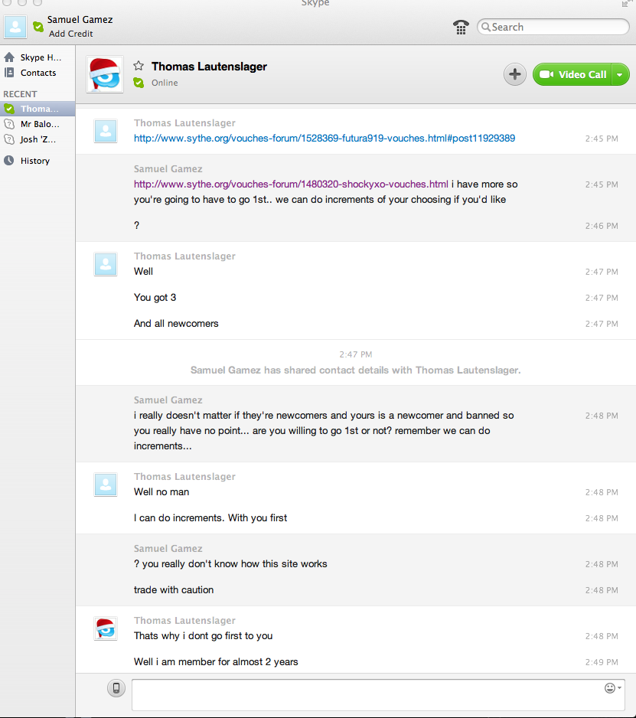
Task: Expand the Video Call dropdown arrow
Action: pyautogui.click(x=621, y=74)
